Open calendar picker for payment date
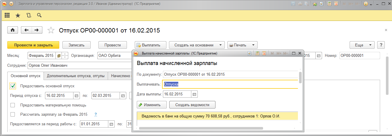The width and height of the screenshot is (392, 136). [x=195, y=94]
